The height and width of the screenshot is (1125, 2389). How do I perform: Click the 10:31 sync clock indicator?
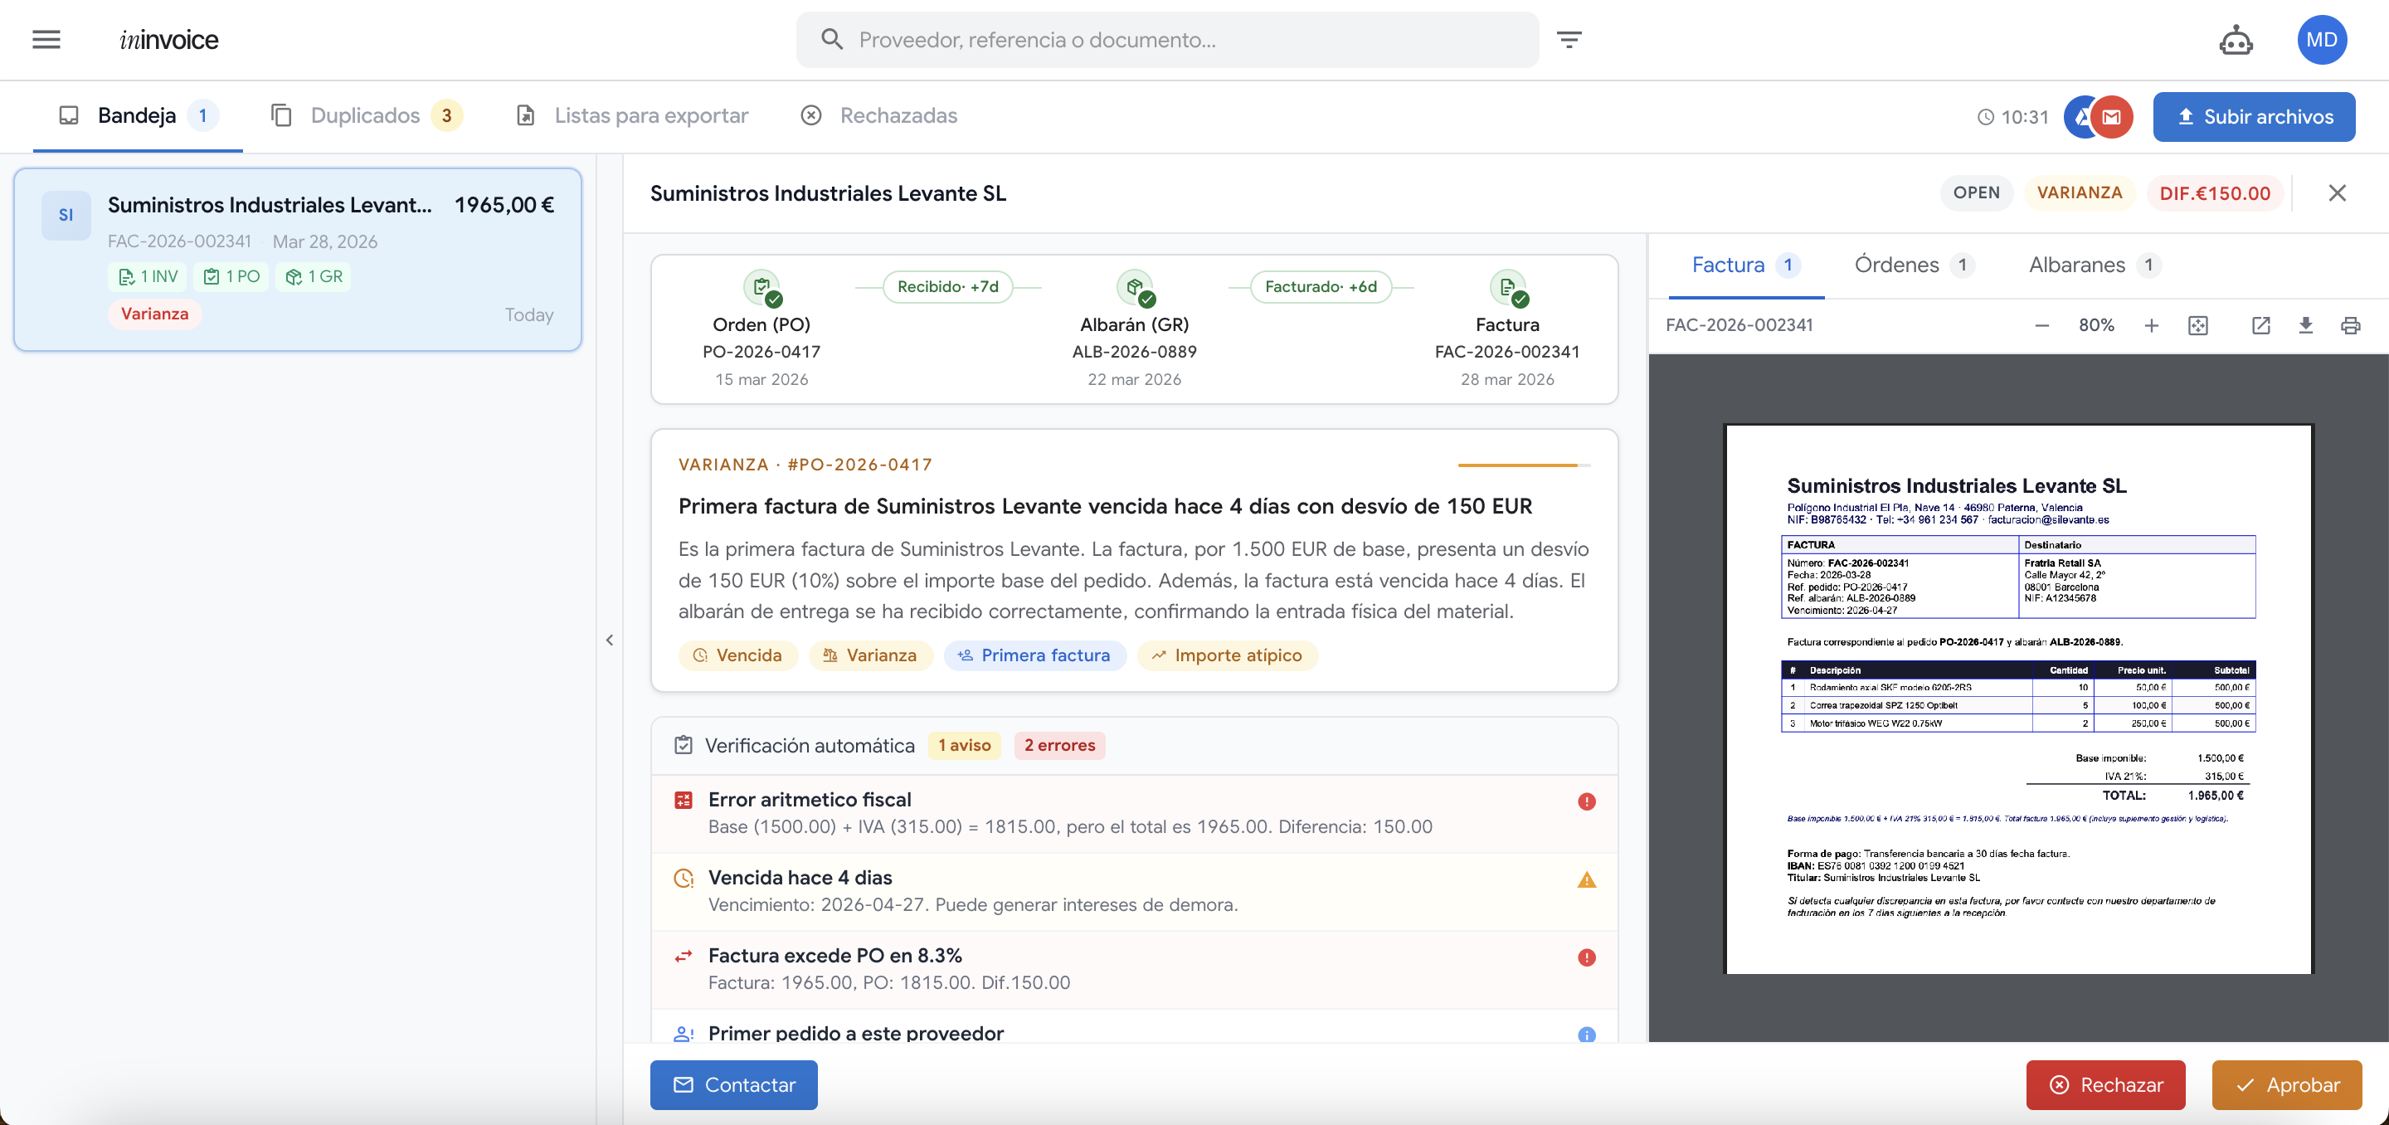pos(2012,117)
